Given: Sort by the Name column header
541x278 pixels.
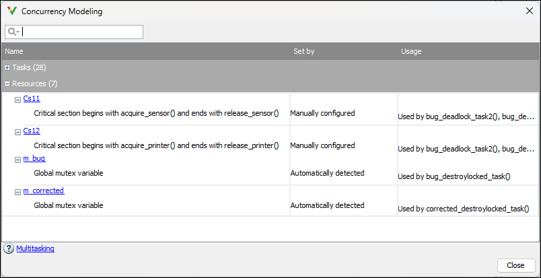Looking at the screenshot, I should pos(14,51).
